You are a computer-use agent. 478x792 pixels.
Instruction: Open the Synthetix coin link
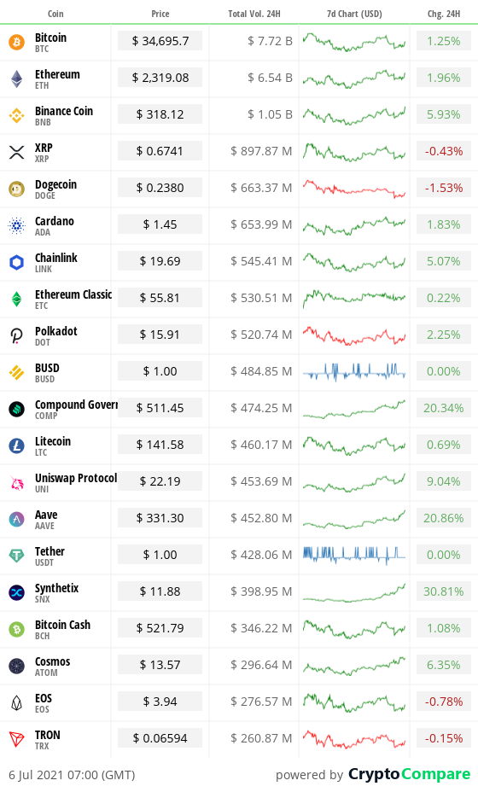click(56, 588)
